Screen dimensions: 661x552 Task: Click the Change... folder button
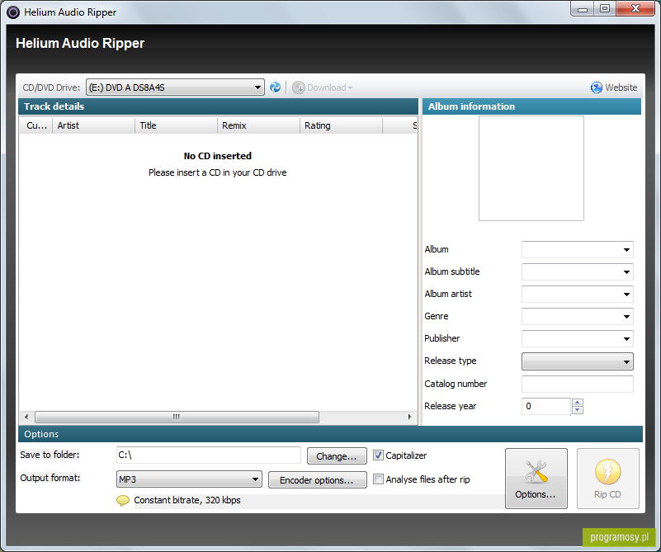click(337, 456)
